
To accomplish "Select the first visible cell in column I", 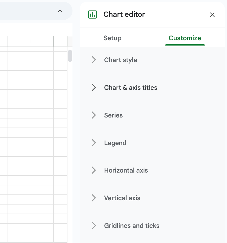I will [x=31, y=56].
